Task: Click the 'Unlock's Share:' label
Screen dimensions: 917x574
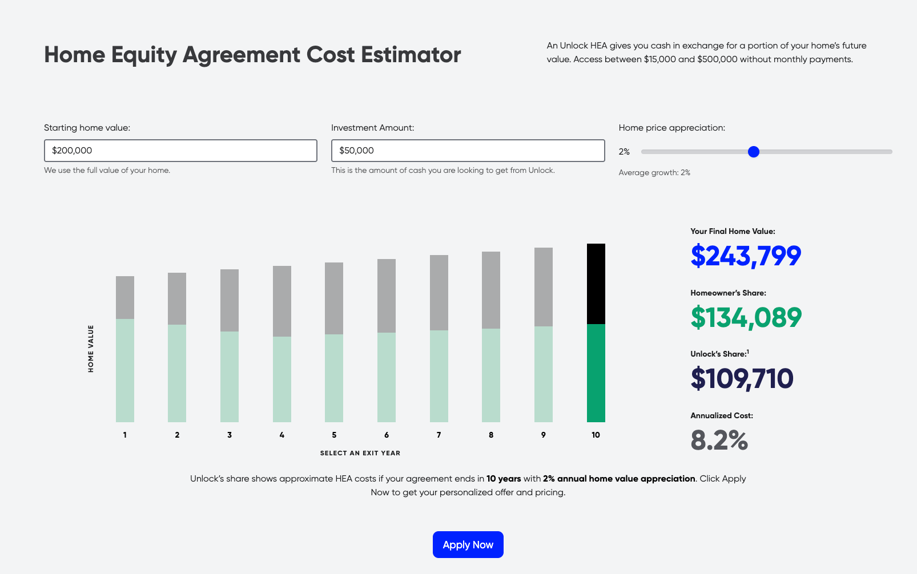Action: (x=719, y=354)
